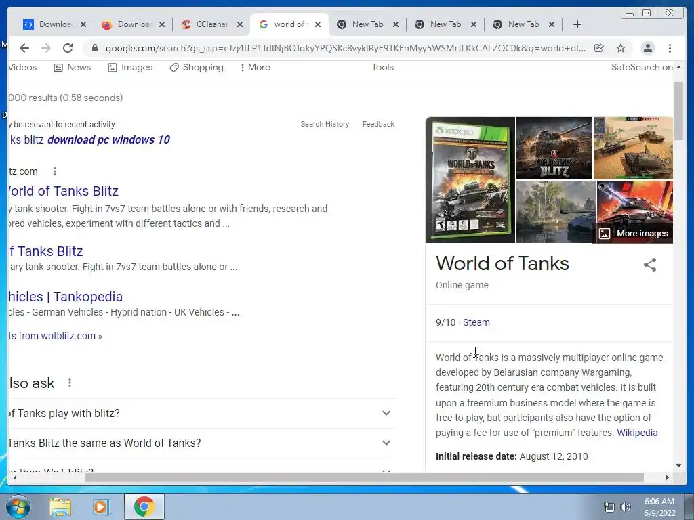Open the search Tools options

(x=382, y=67)
